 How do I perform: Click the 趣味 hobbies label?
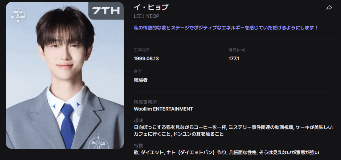coord(138,120)
